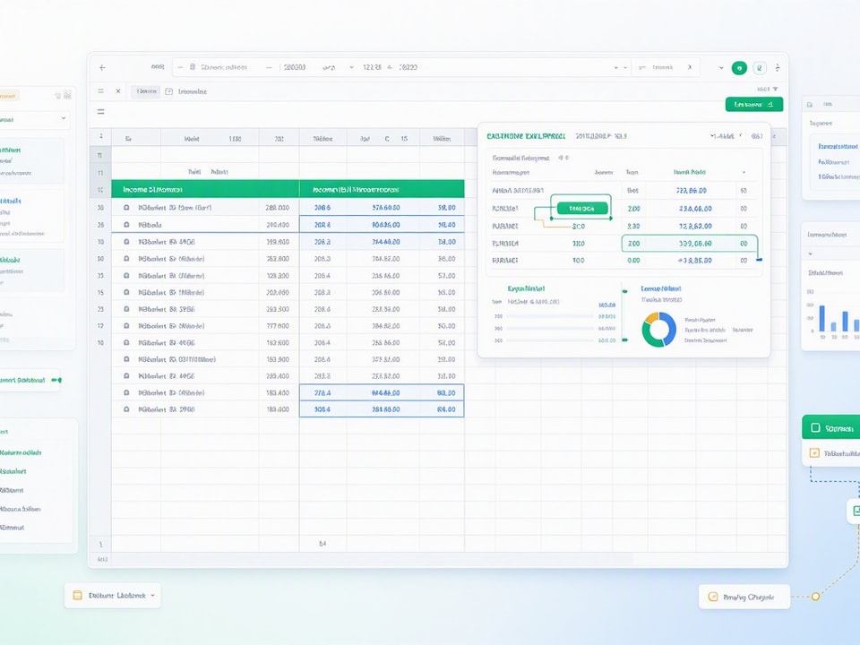Toggle the orange checkbox under right green button
The width and height of the screenshot is (860, 645).
[814, 453]
